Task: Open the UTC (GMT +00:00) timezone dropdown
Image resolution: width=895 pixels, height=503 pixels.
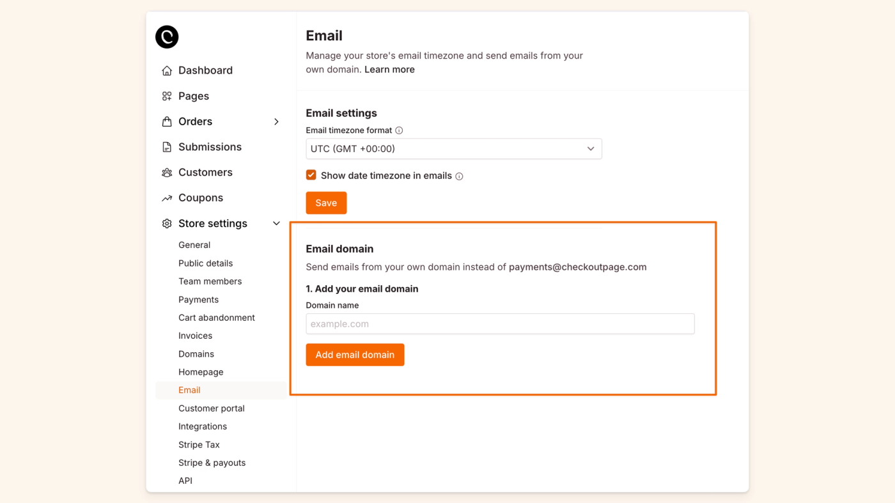Action: pos(453,148)
